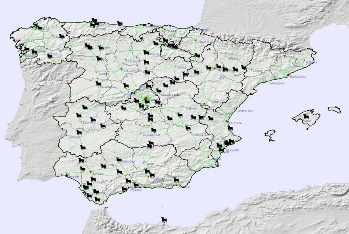Select the Castellón city label
Viewport: 349px width, 234px height.
[x=244, y=111]
